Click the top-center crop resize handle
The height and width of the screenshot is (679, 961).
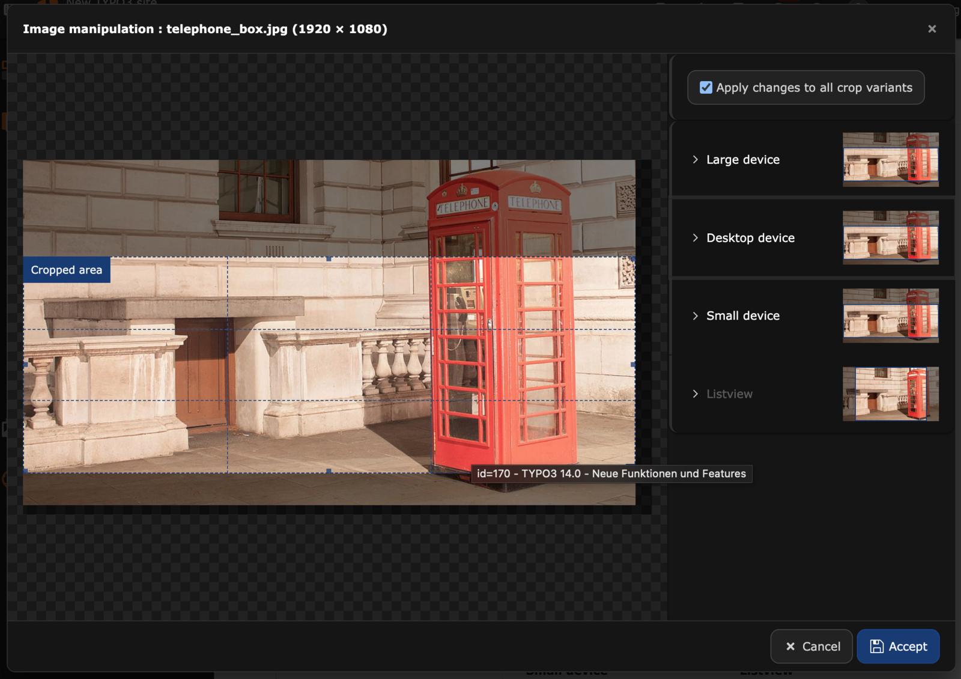click(329, 259)
